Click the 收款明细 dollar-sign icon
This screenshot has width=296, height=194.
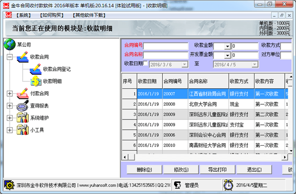[36, 81]
